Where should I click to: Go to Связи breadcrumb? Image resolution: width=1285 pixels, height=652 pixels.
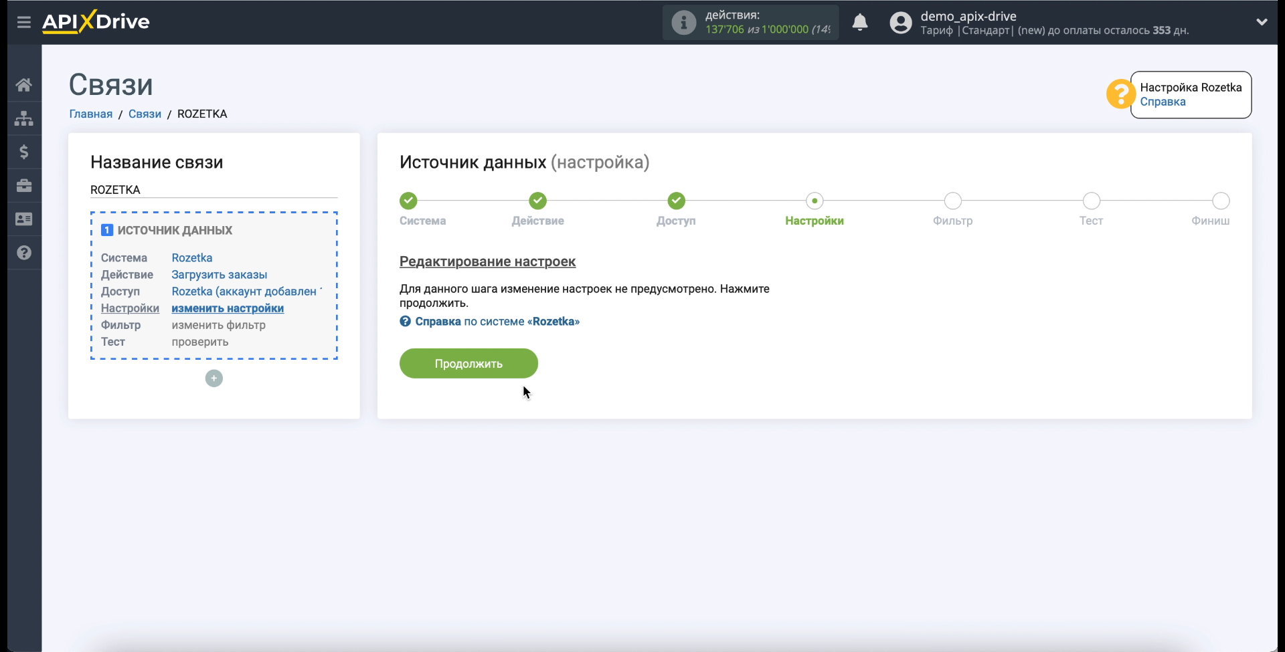(x=145, y=114)
